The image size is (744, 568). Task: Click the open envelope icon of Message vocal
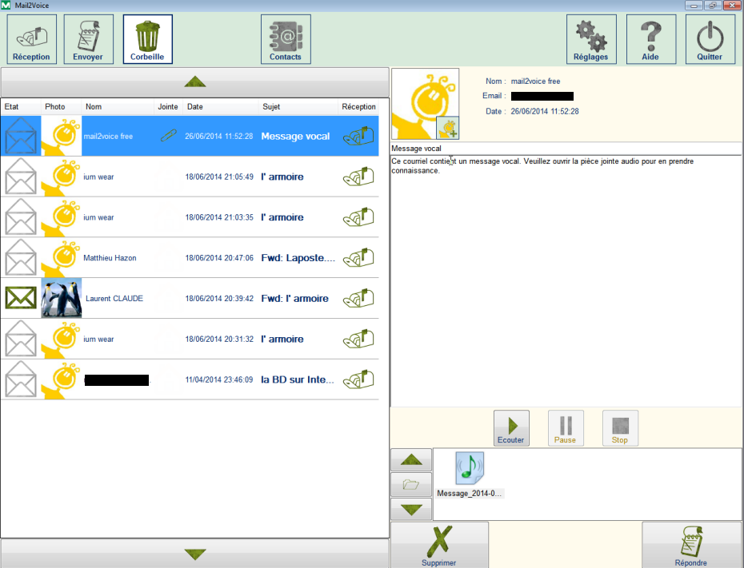tap(21, 136)
